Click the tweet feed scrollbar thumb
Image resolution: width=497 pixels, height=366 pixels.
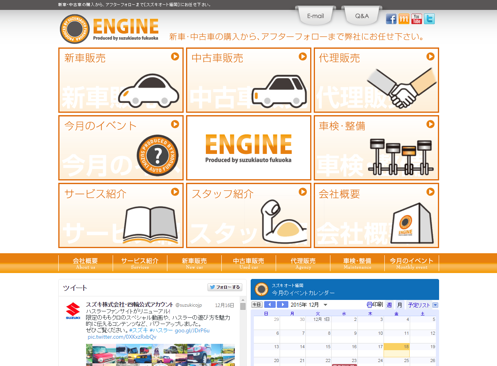(x=243, y=306)
